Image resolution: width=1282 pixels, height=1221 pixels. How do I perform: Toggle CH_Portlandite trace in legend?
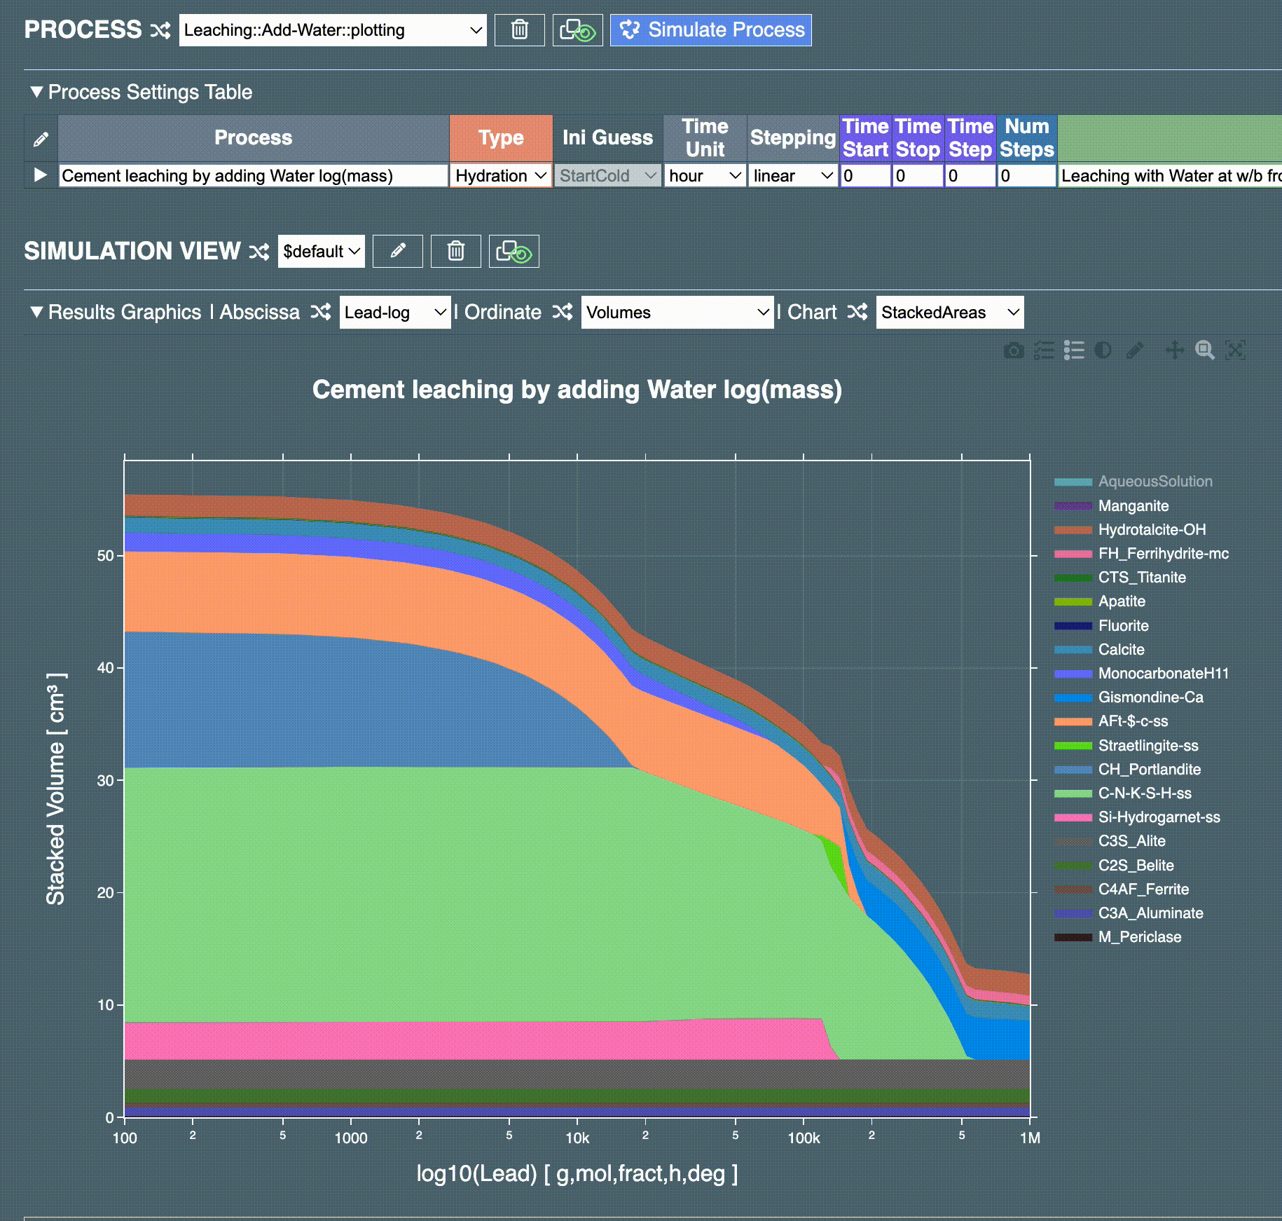1149,769
